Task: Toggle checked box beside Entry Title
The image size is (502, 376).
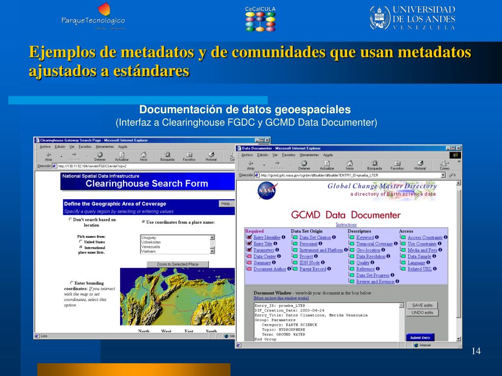Action: pyautogui.click(x=249, y=243)
